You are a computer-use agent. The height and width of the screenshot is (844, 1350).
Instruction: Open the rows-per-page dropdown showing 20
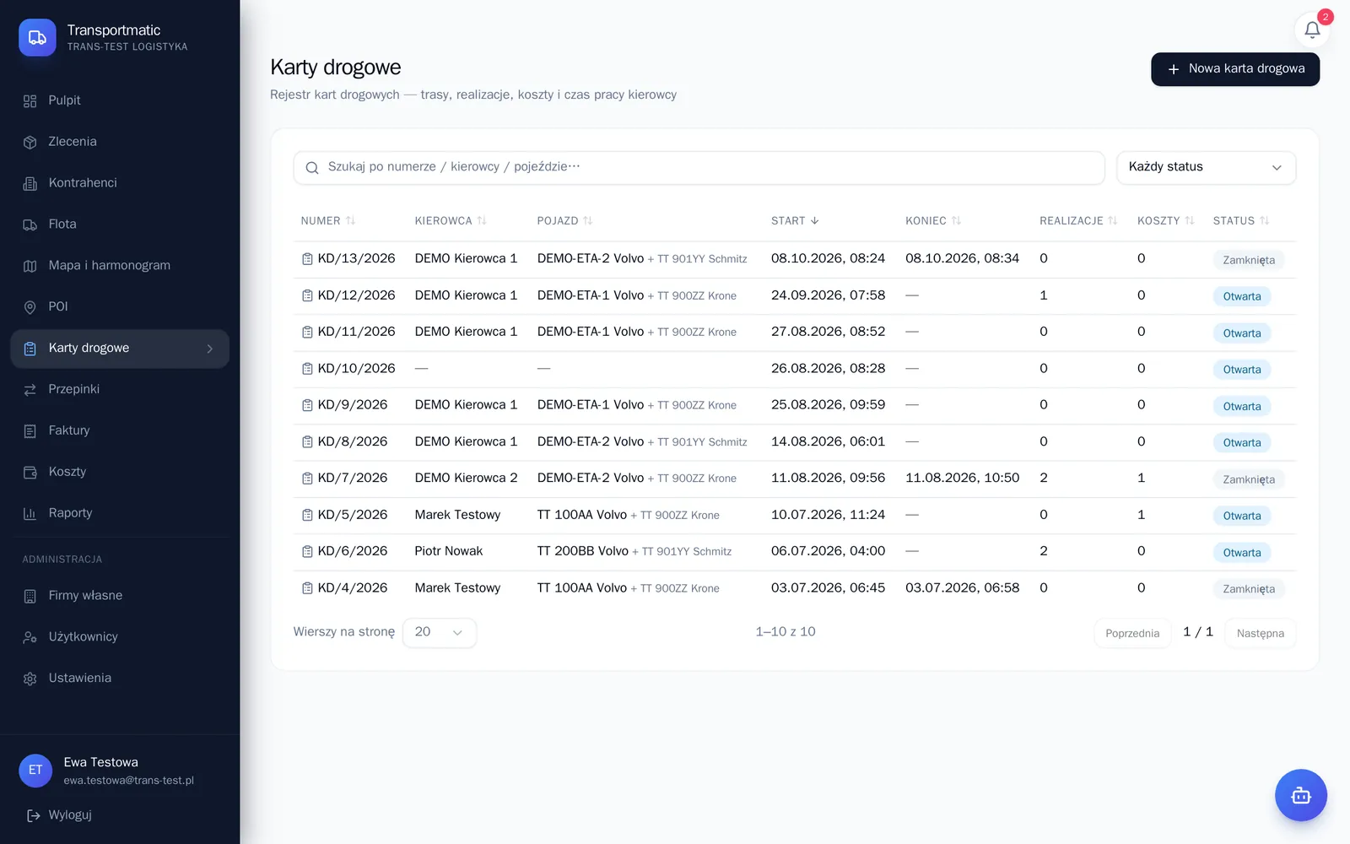440,632
